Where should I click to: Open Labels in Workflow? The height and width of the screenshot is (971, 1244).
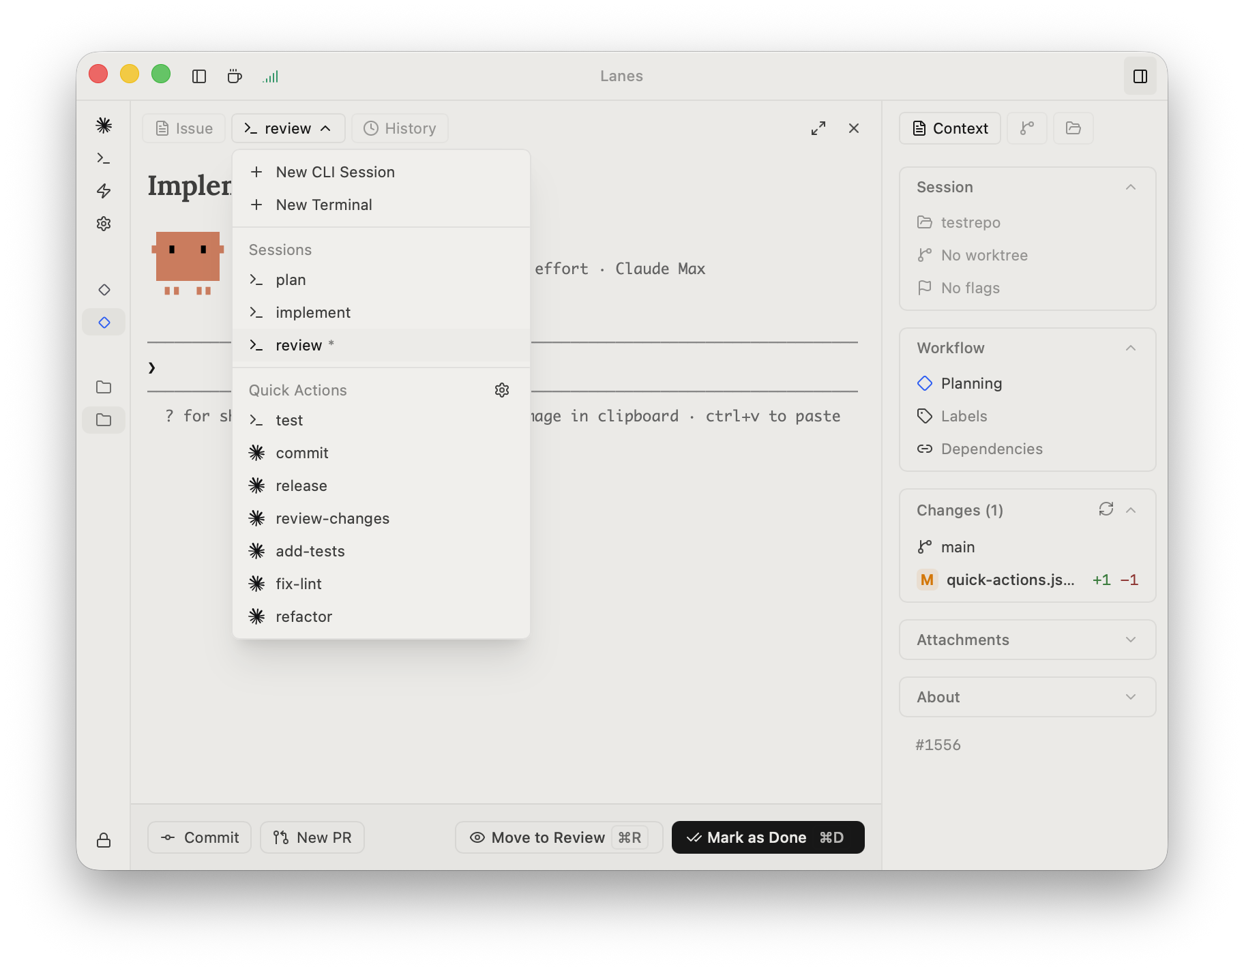pos(1027,416)
